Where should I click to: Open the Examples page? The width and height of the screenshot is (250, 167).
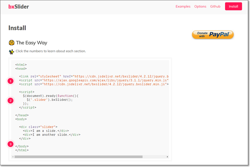pos(183,7)
